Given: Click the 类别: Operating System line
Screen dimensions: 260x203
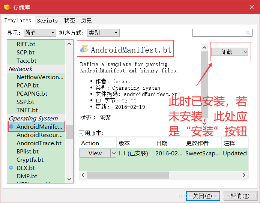Looking at the screenshot, I should point(128,88).
